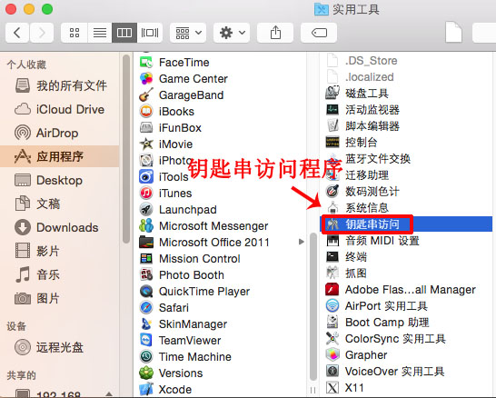Open the arrange items dropdown
496x398 pixels.
[188, 33]
